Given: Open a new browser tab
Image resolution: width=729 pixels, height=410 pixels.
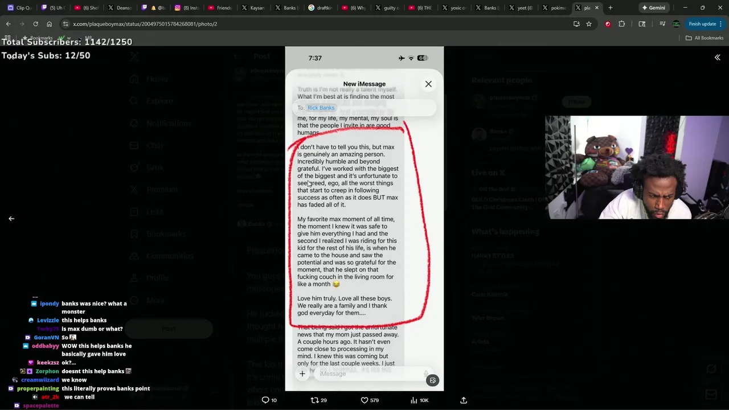Looking at the screenshot, I should [x=610, y=7].
